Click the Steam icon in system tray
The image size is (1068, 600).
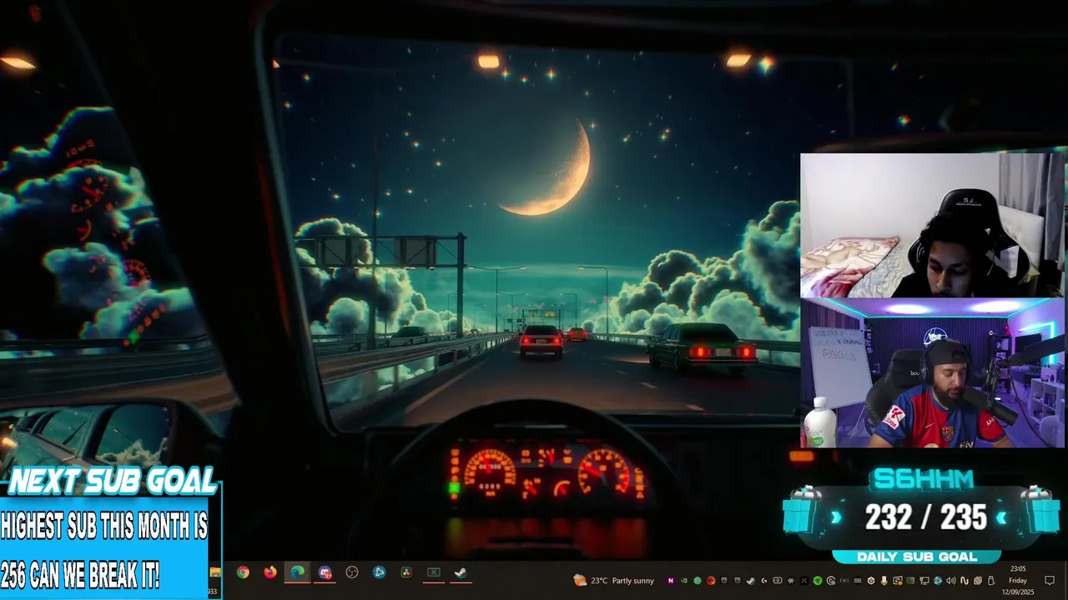[x=751, y=581]
